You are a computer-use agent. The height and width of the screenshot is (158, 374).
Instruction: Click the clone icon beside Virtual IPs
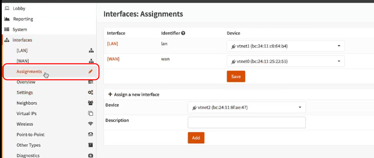[91, 114]
